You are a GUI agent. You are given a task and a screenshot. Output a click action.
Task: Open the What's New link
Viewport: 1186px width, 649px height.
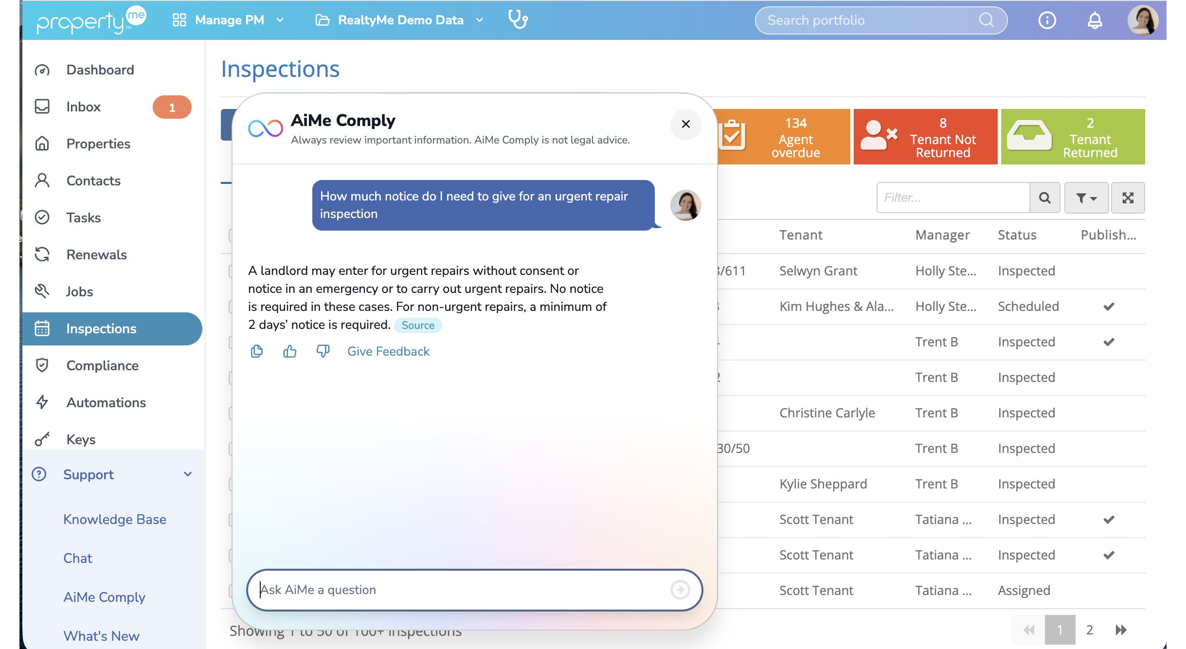click(x=101, y=636)
